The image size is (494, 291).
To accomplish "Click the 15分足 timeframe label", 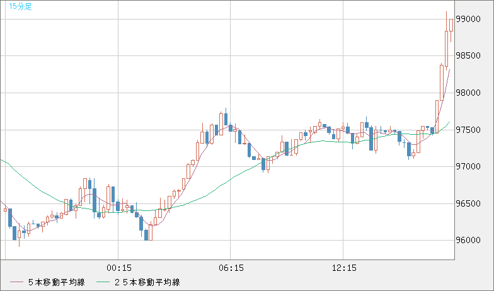I will (x=20, y=6).
